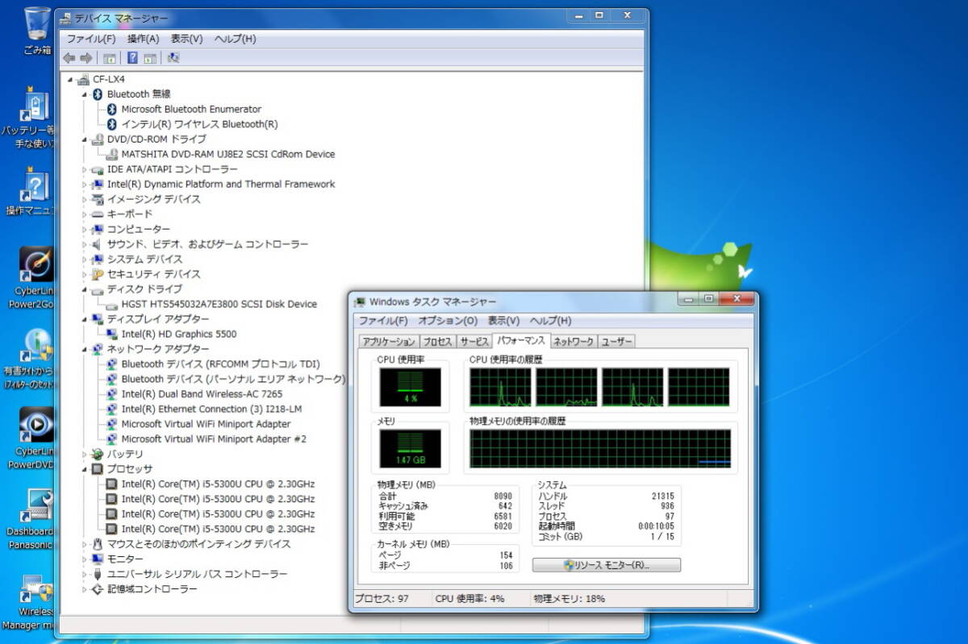Image resolution: width=968 pixels, height=644 pixels.
Task: Click the MATSHITA DVD-RAM device icon
Action: click(112, 154)
